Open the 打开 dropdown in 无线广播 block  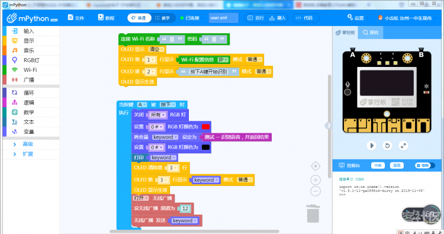tap(141, 198)
